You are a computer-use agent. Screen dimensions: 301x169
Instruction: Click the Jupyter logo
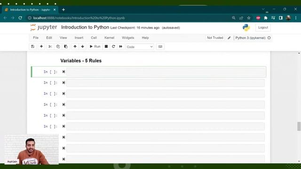[x=44, y=27]
